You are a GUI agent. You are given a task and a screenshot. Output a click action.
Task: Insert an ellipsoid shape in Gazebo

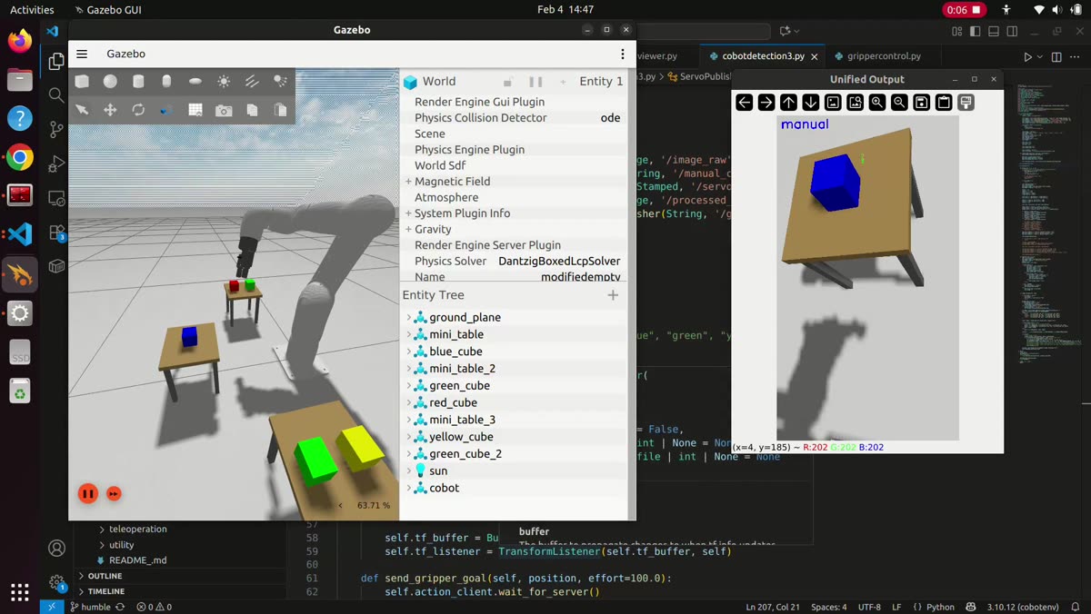pyautogui.click(x=195, y=81)
